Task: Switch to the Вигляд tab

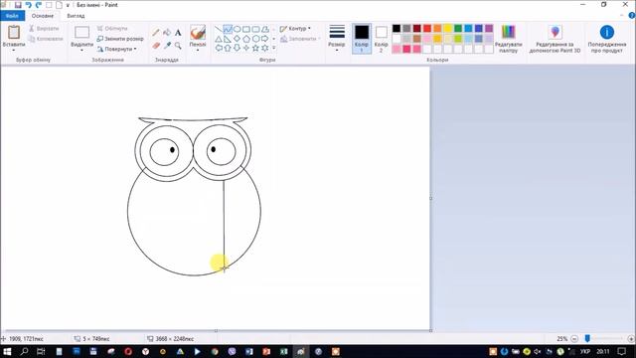Action: 76,16
